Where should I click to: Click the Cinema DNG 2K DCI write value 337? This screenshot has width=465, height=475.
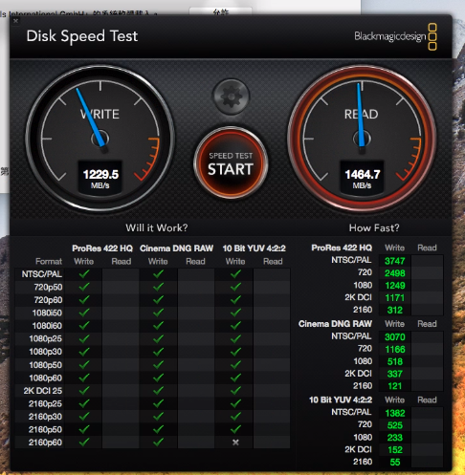395,374
